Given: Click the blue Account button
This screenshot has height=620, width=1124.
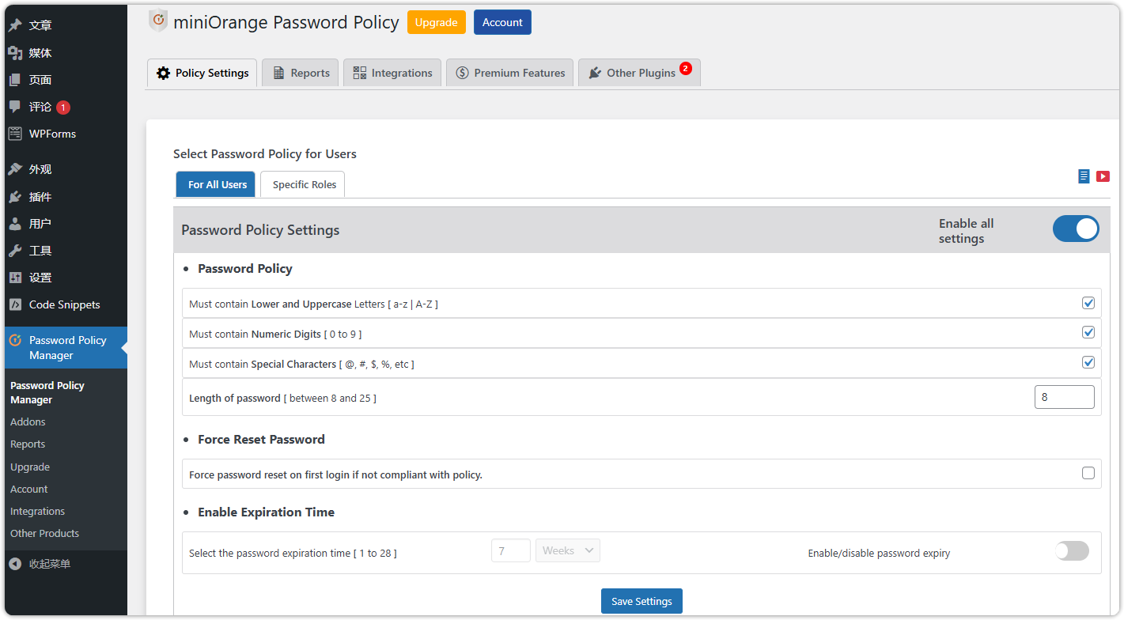Looking at the screenshot, I should click(x=502, y=22).
